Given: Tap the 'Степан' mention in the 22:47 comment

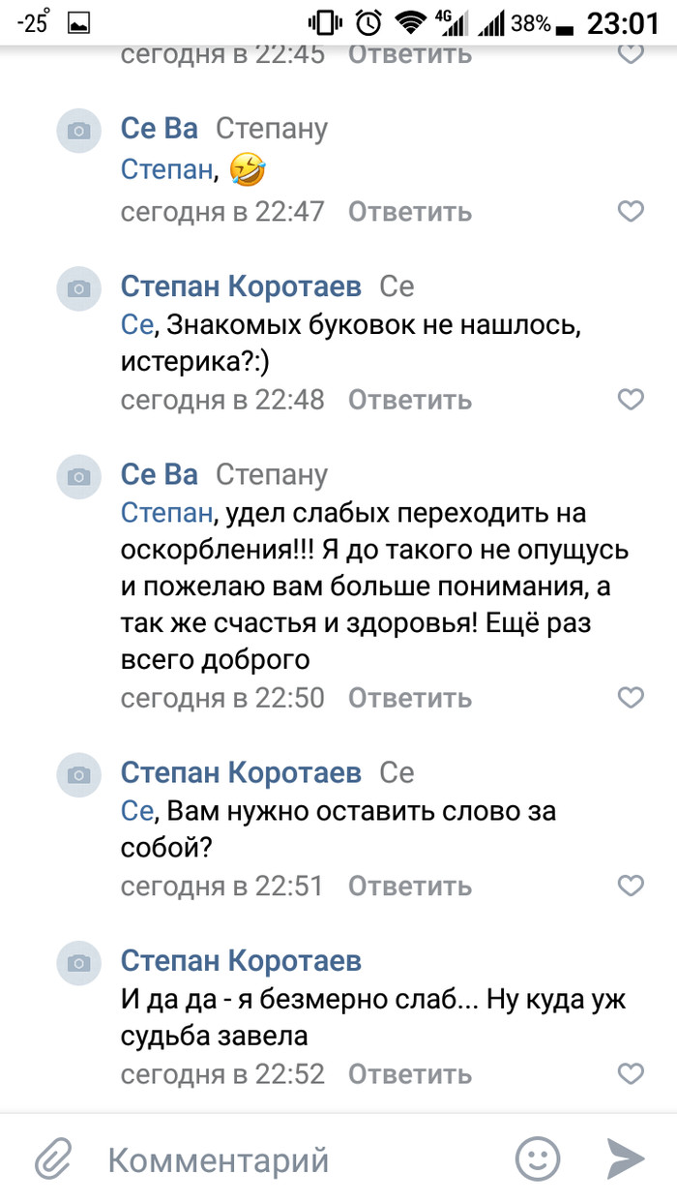Looking at the screenshot, I should [x=165, y=170].
